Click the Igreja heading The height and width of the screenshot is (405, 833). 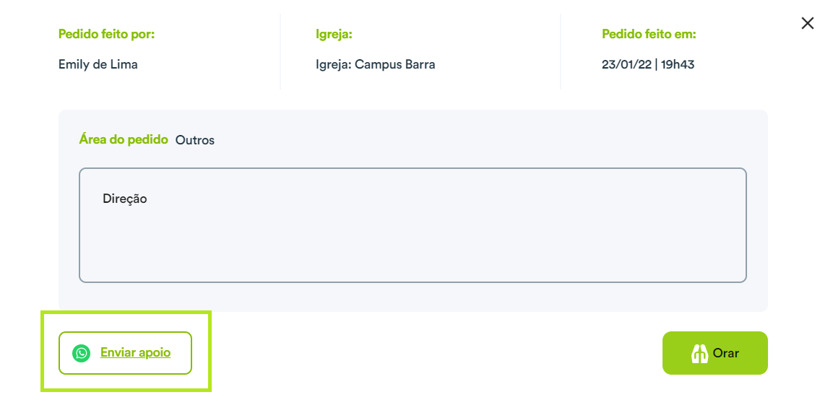335,35
